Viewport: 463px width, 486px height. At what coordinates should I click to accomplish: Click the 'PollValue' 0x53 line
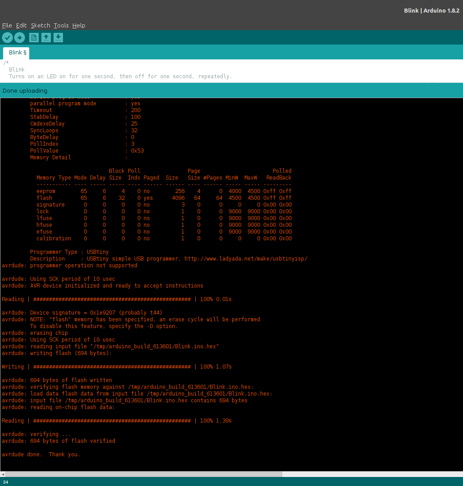[x=87, y=151]
